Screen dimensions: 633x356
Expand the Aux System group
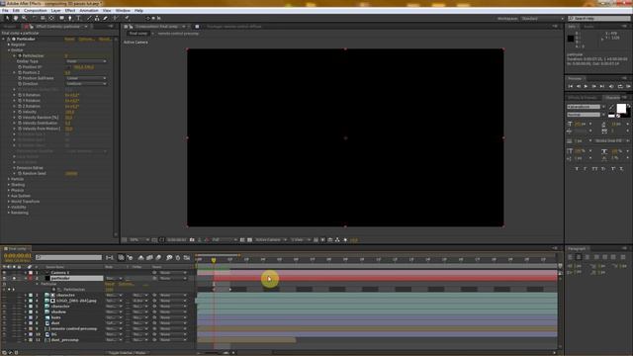point(9,196)
